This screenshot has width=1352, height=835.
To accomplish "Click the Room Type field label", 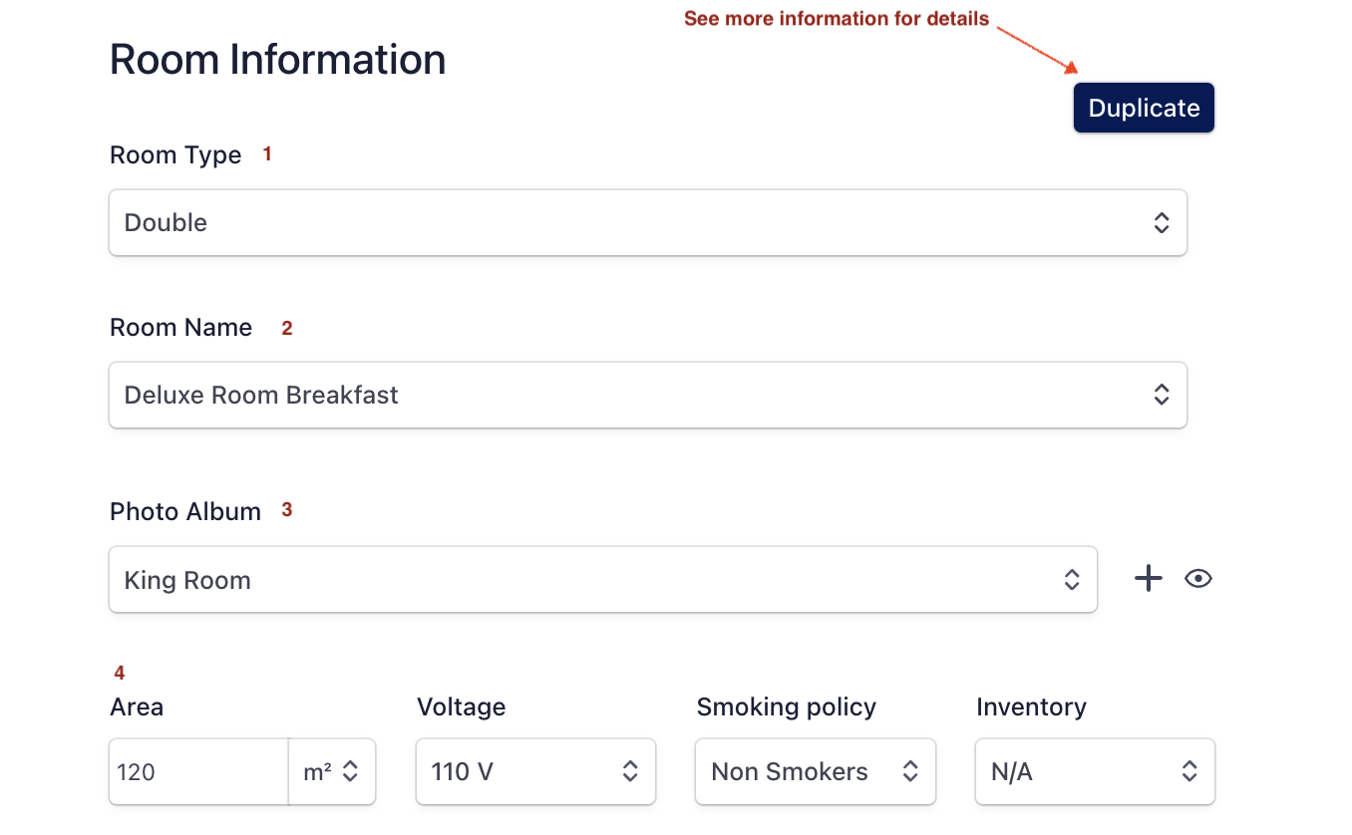I will (175, 155).
